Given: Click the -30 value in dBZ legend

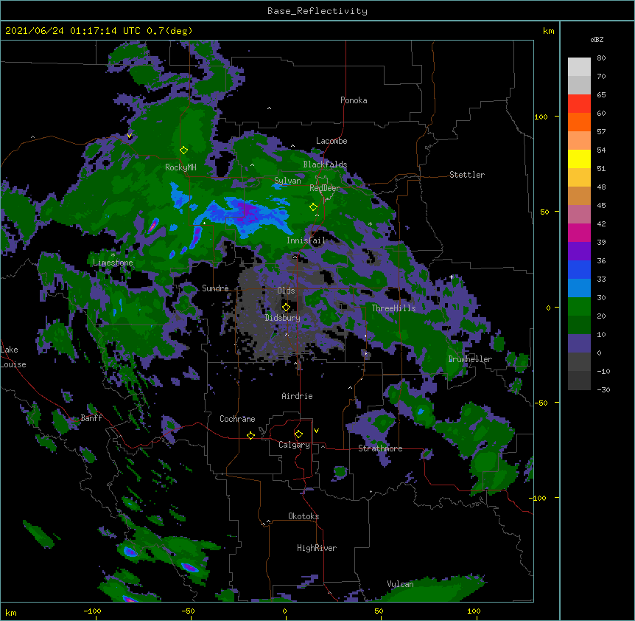Looking at the screenshot, I should coord(603,389).
